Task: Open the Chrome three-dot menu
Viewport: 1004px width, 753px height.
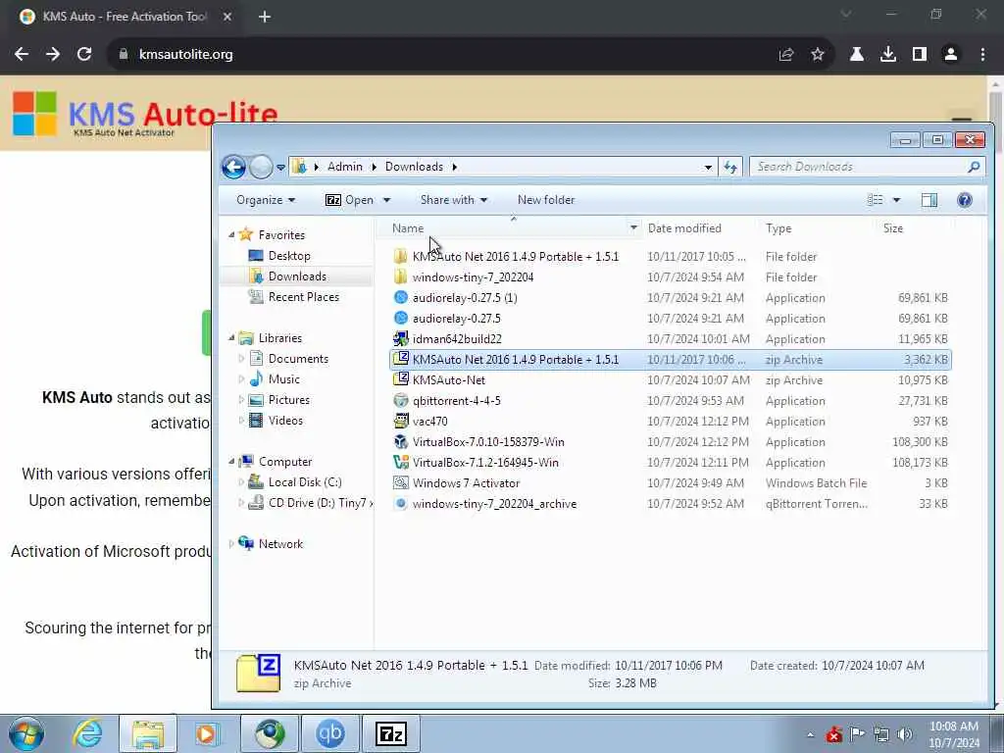Action: click(x=982, y=55)
